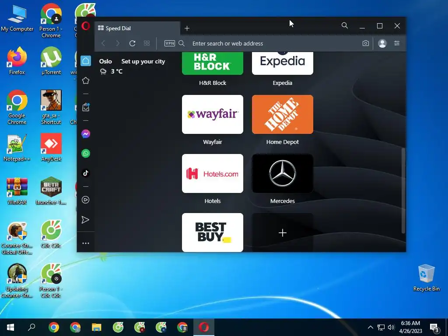Select Recycle Bin desktop icon
Viewport: 448px width, 336px height.
[x=426, y=278]
